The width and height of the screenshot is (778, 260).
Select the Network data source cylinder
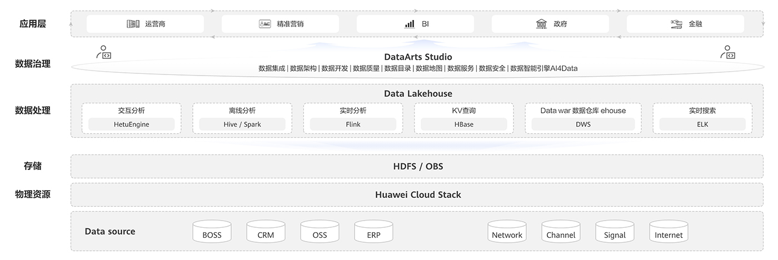click(507, 232)
